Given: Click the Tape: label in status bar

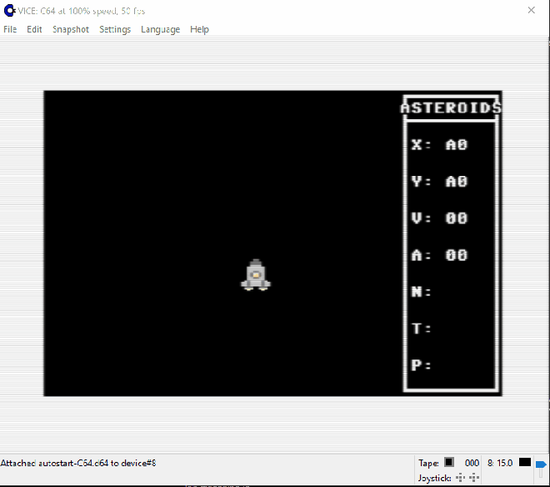Looking at the screenshot, I should pos(428,463).
